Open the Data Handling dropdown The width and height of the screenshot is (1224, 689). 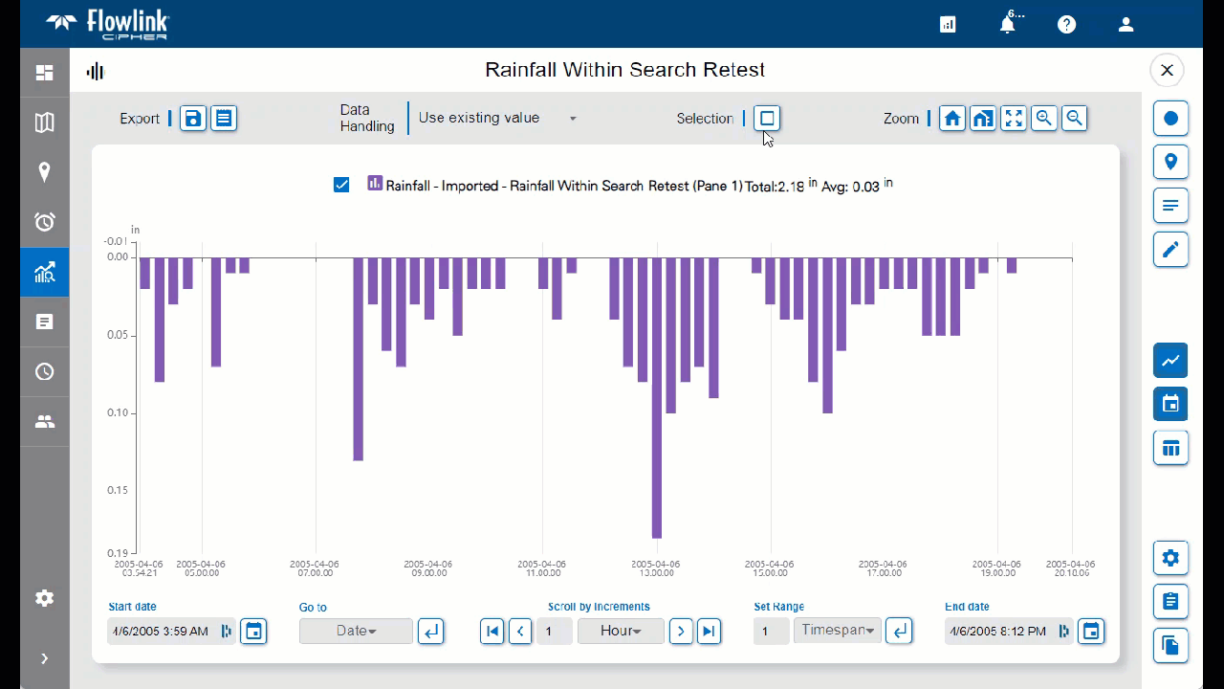click(497, 119)
